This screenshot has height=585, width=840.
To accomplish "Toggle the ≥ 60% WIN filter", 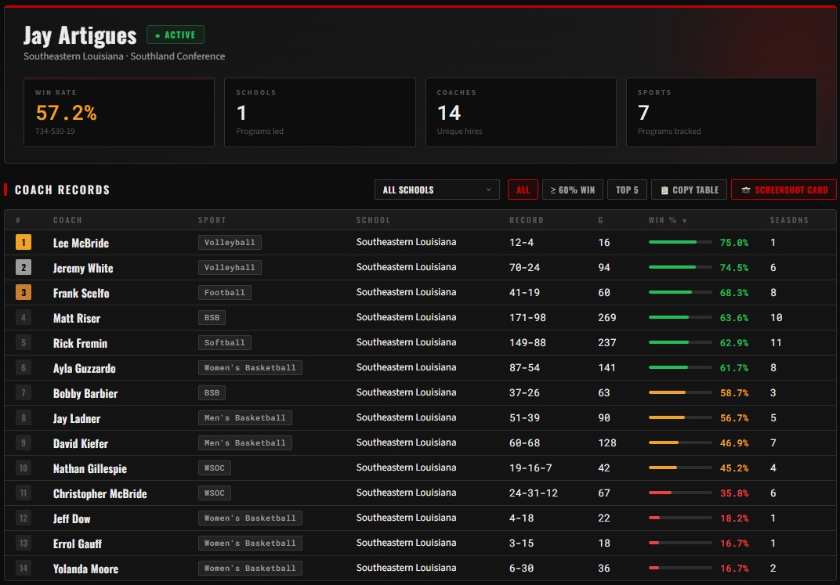I will (572, 190).
